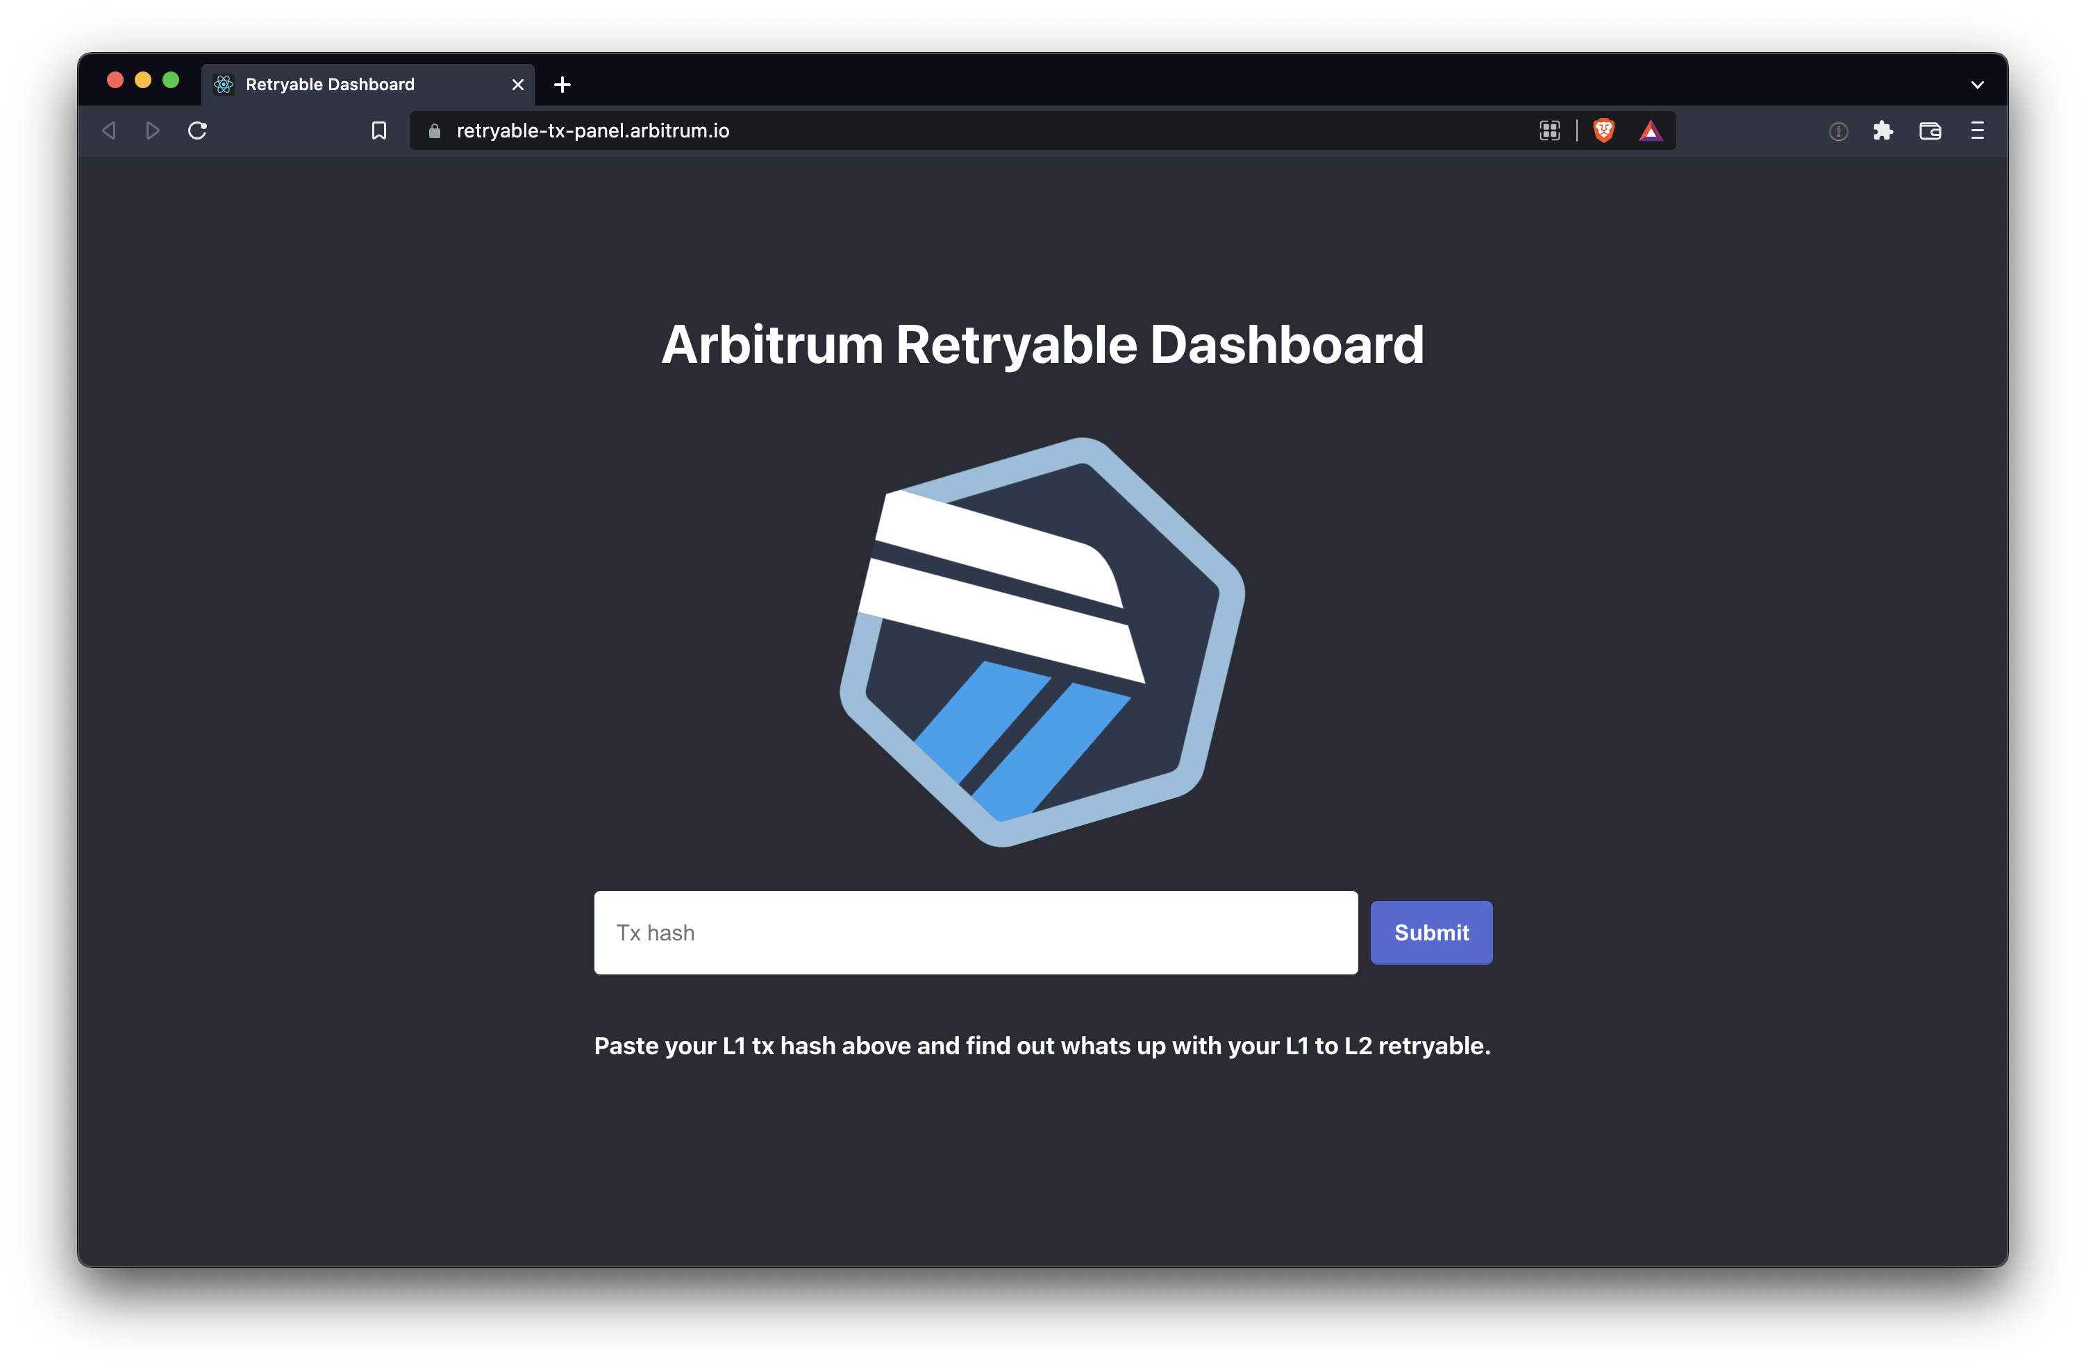Open the Extensions puzzle-piece menu

pos(1883,130)
